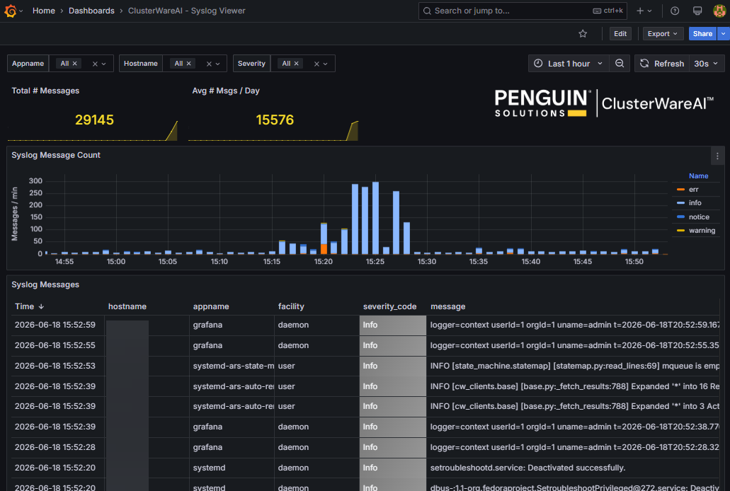Sort table by facility column

[x=291, y=306]
